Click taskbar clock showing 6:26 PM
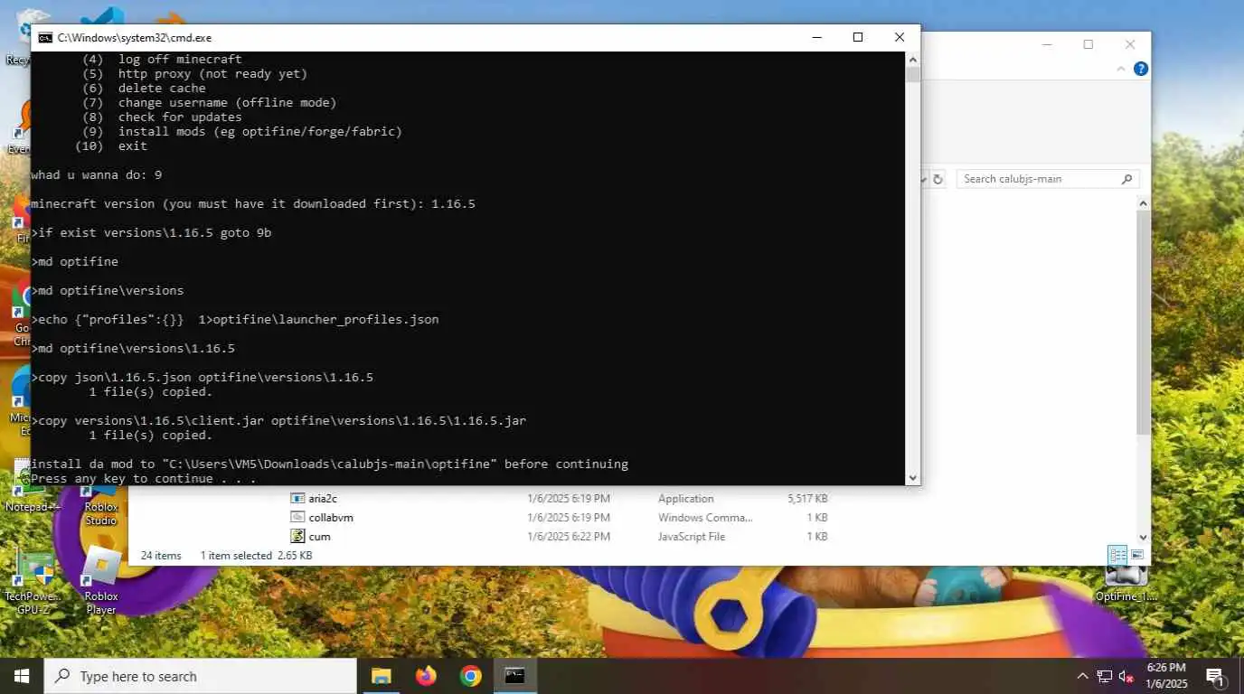The height and width of the screenshot is (694, 1244). pos(1165,676)
